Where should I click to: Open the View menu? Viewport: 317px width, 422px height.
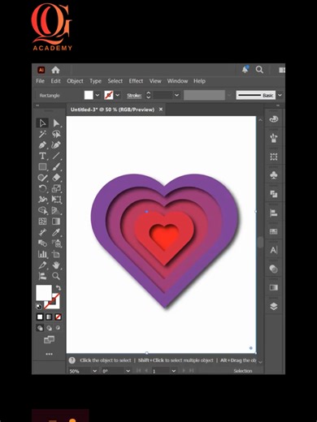tap(155, 81)
